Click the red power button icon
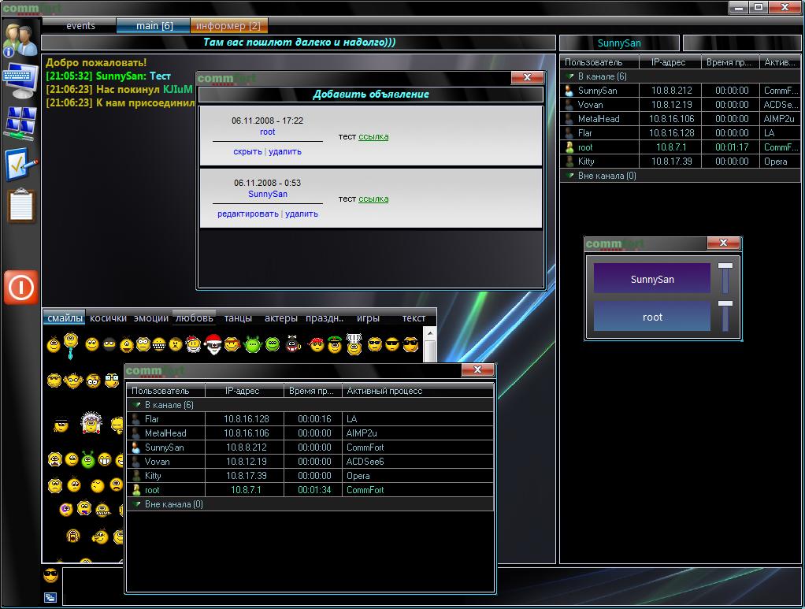Screen dimensions: 805x609 tap(20, 288)
